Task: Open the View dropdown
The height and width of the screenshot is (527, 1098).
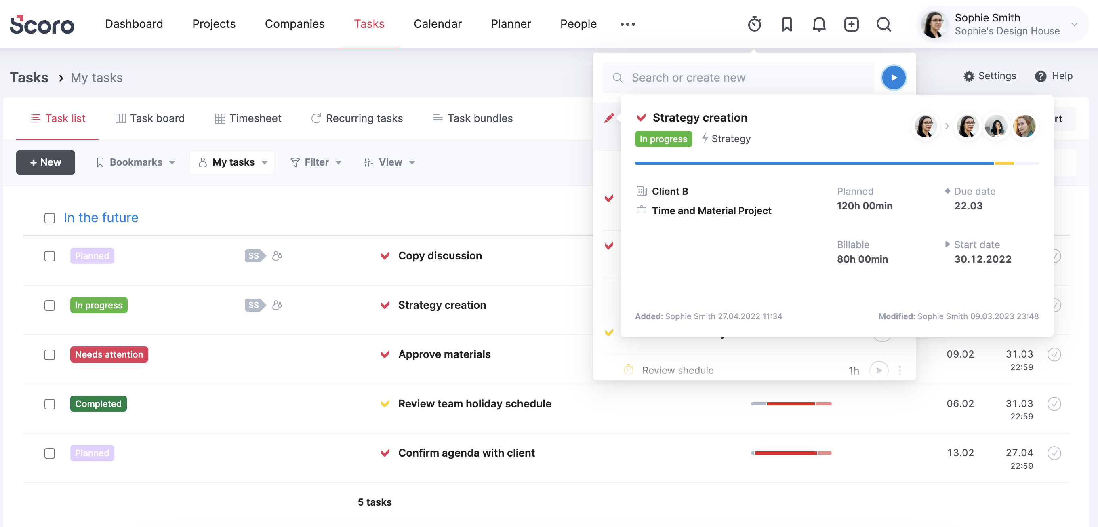Action: pyautogui.click(x=389, y=162)
